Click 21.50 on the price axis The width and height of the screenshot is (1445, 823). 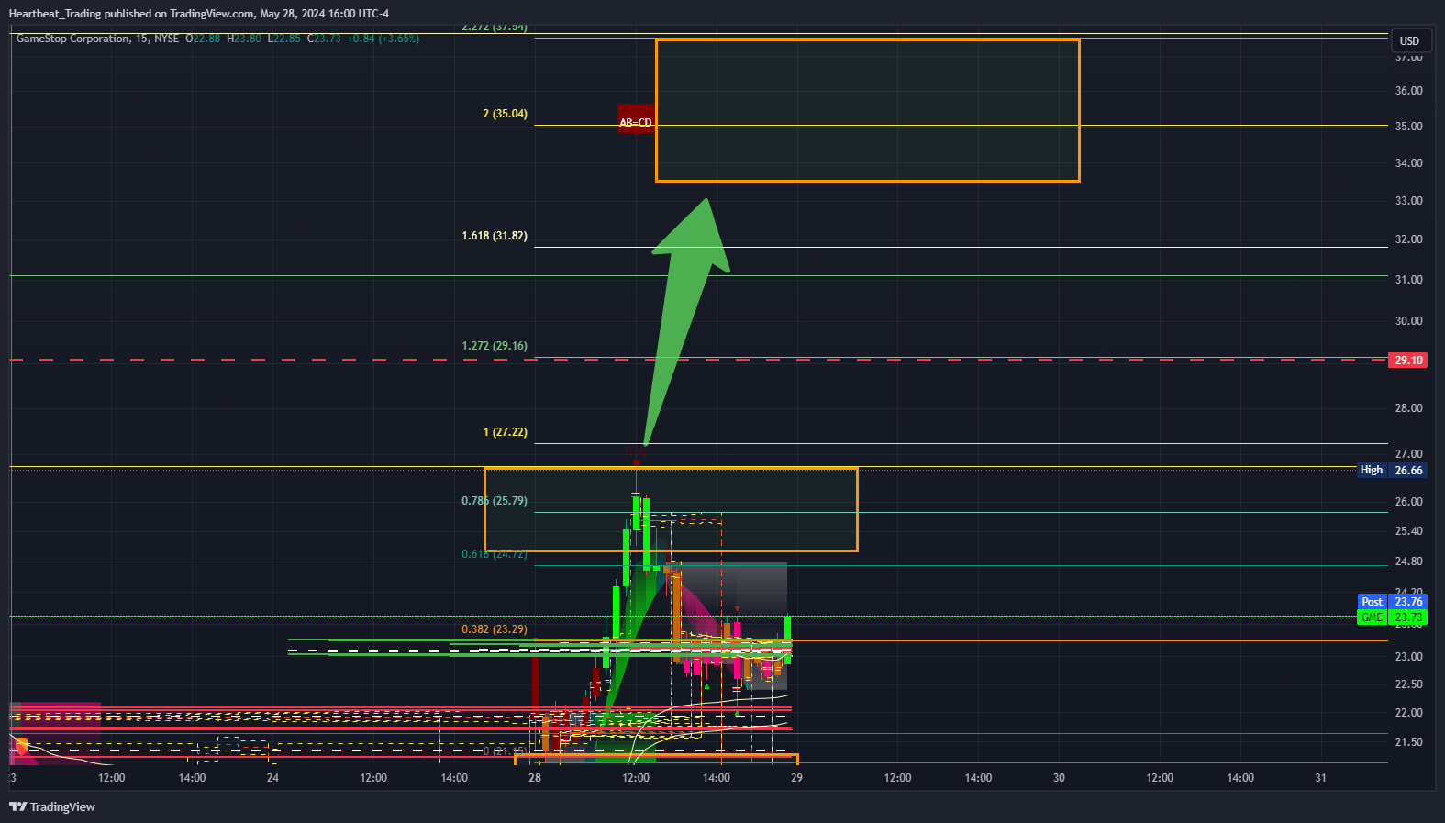1408,742
